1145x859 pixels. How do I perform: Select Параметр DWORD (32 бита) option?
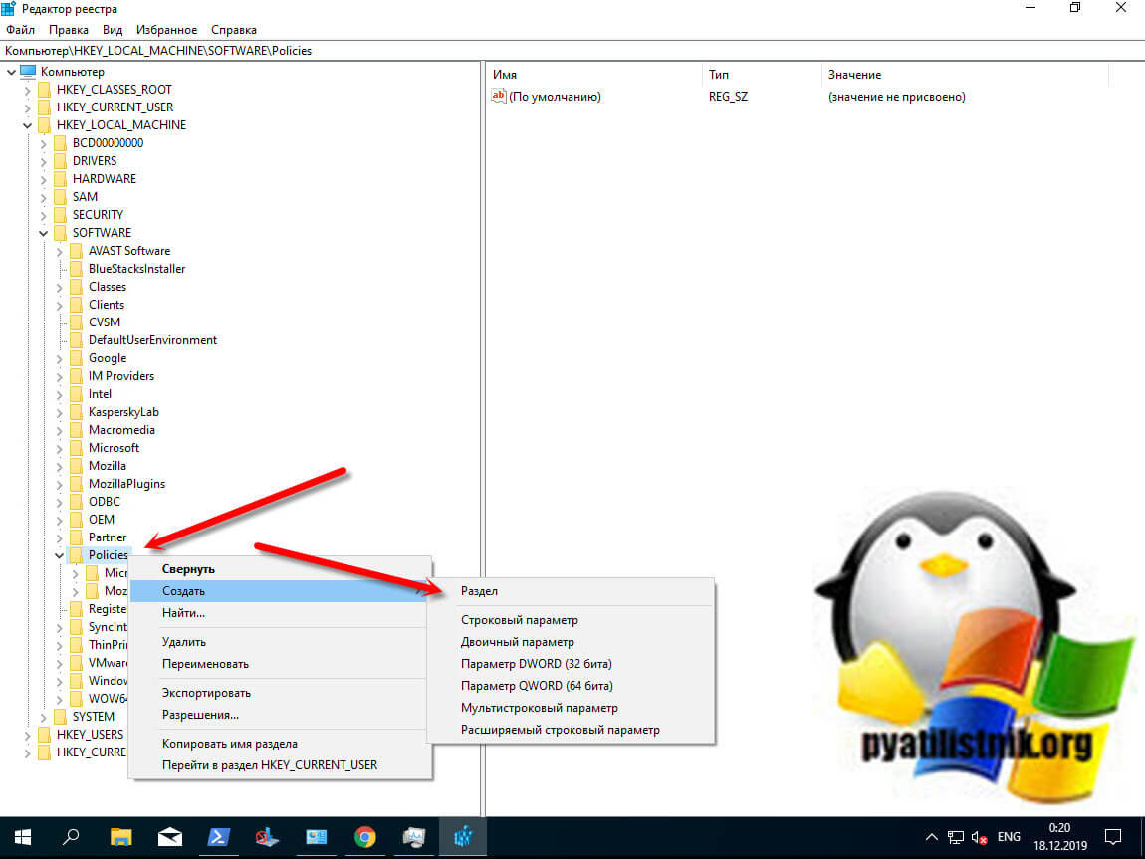click(536, 664)
